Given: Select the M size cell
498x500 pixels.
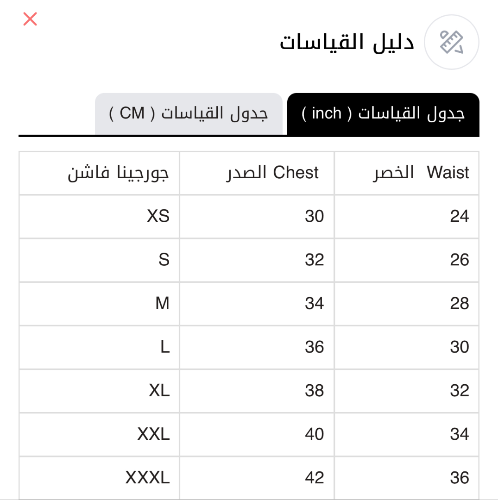Looking at the screenshot, I should tap(163, 303).
